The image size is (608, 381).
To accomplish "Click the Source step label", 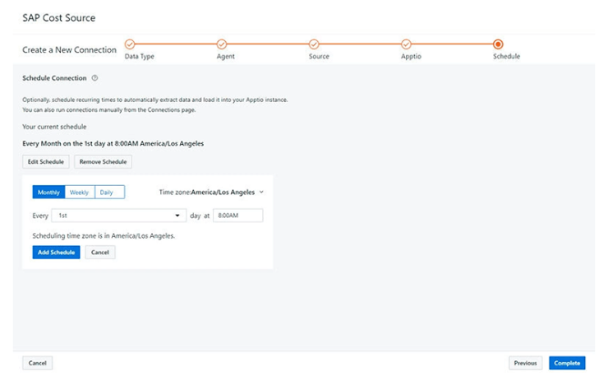I will tap(319, 56).
